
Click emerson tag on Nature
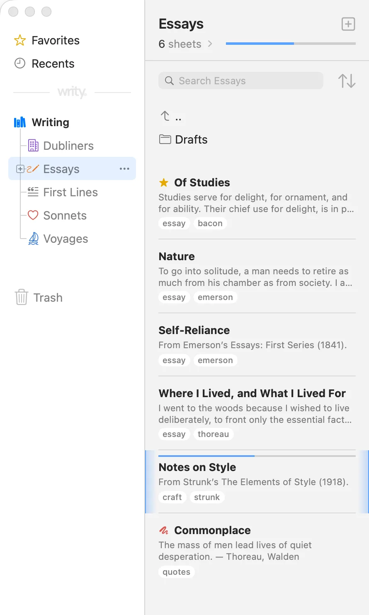[215, 297]
